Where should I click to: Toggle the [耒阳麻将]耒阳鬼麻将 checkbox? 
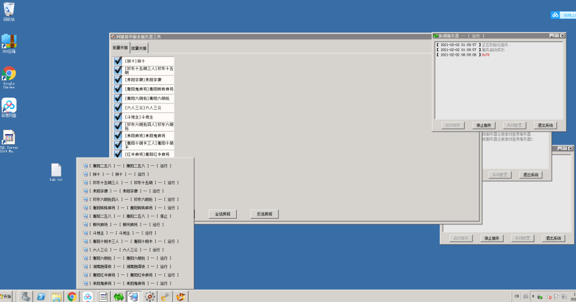(118, 136)
